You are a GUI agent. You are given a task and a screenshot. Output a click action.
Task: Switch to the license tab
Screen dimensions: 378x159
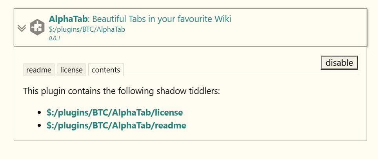(71, 70)
